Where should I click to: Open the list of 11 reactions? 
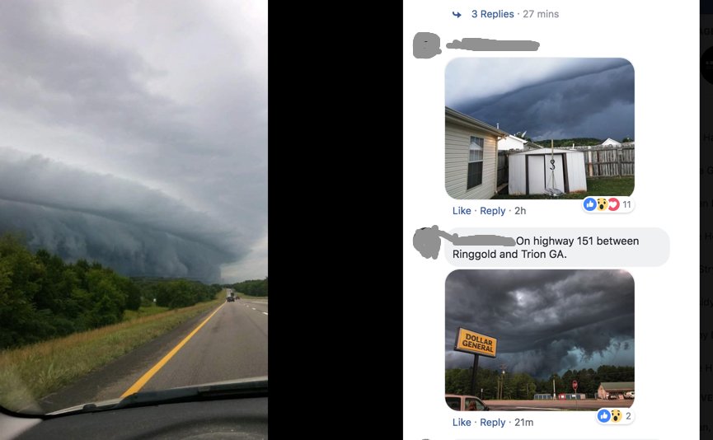627,204
